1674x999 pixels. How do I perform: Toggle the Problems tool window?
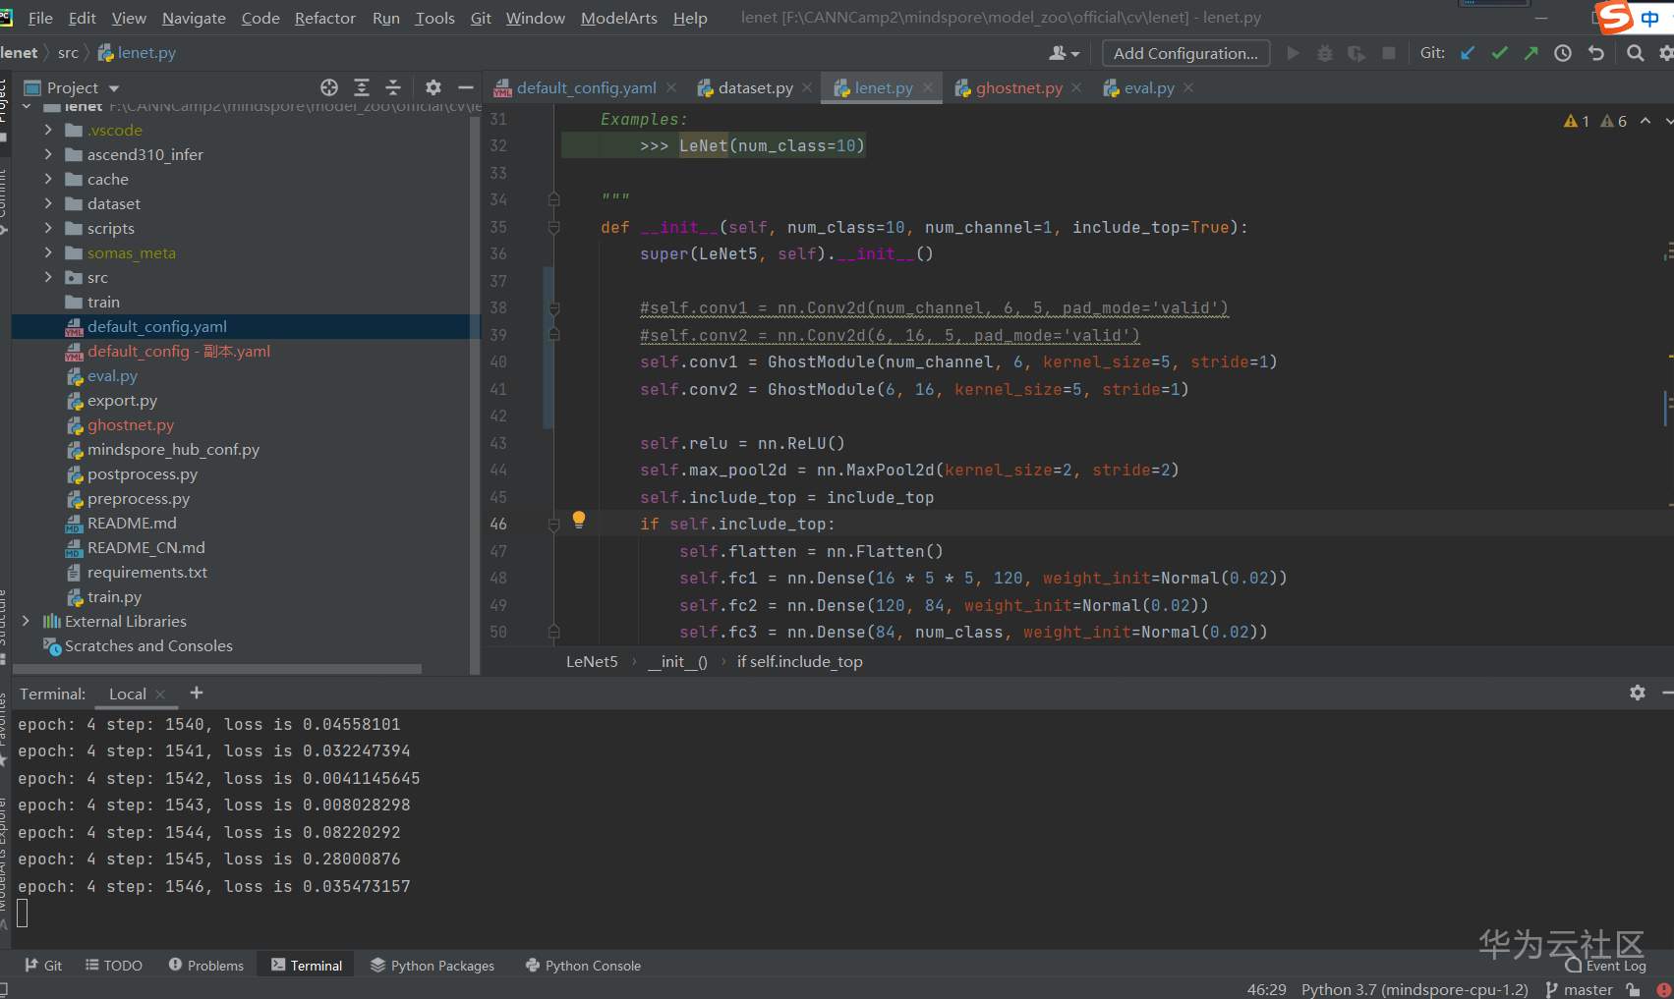205,966
